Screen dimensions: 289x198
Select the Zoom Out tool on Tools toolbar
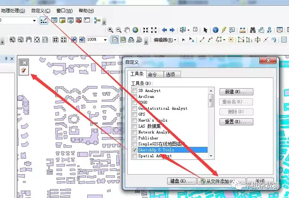(x=118, y=30)
